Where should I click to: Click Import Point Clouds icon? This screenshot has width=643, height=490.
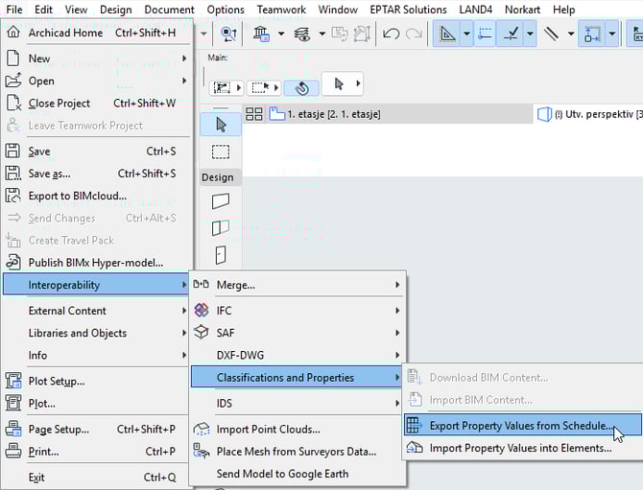point(202,429)
